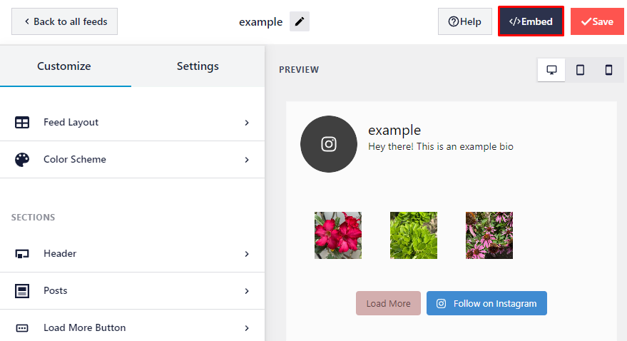The width and height of the screenshot is (627, 341).
Task: Click the Instagram avatar in preview header
Action: 329,144
